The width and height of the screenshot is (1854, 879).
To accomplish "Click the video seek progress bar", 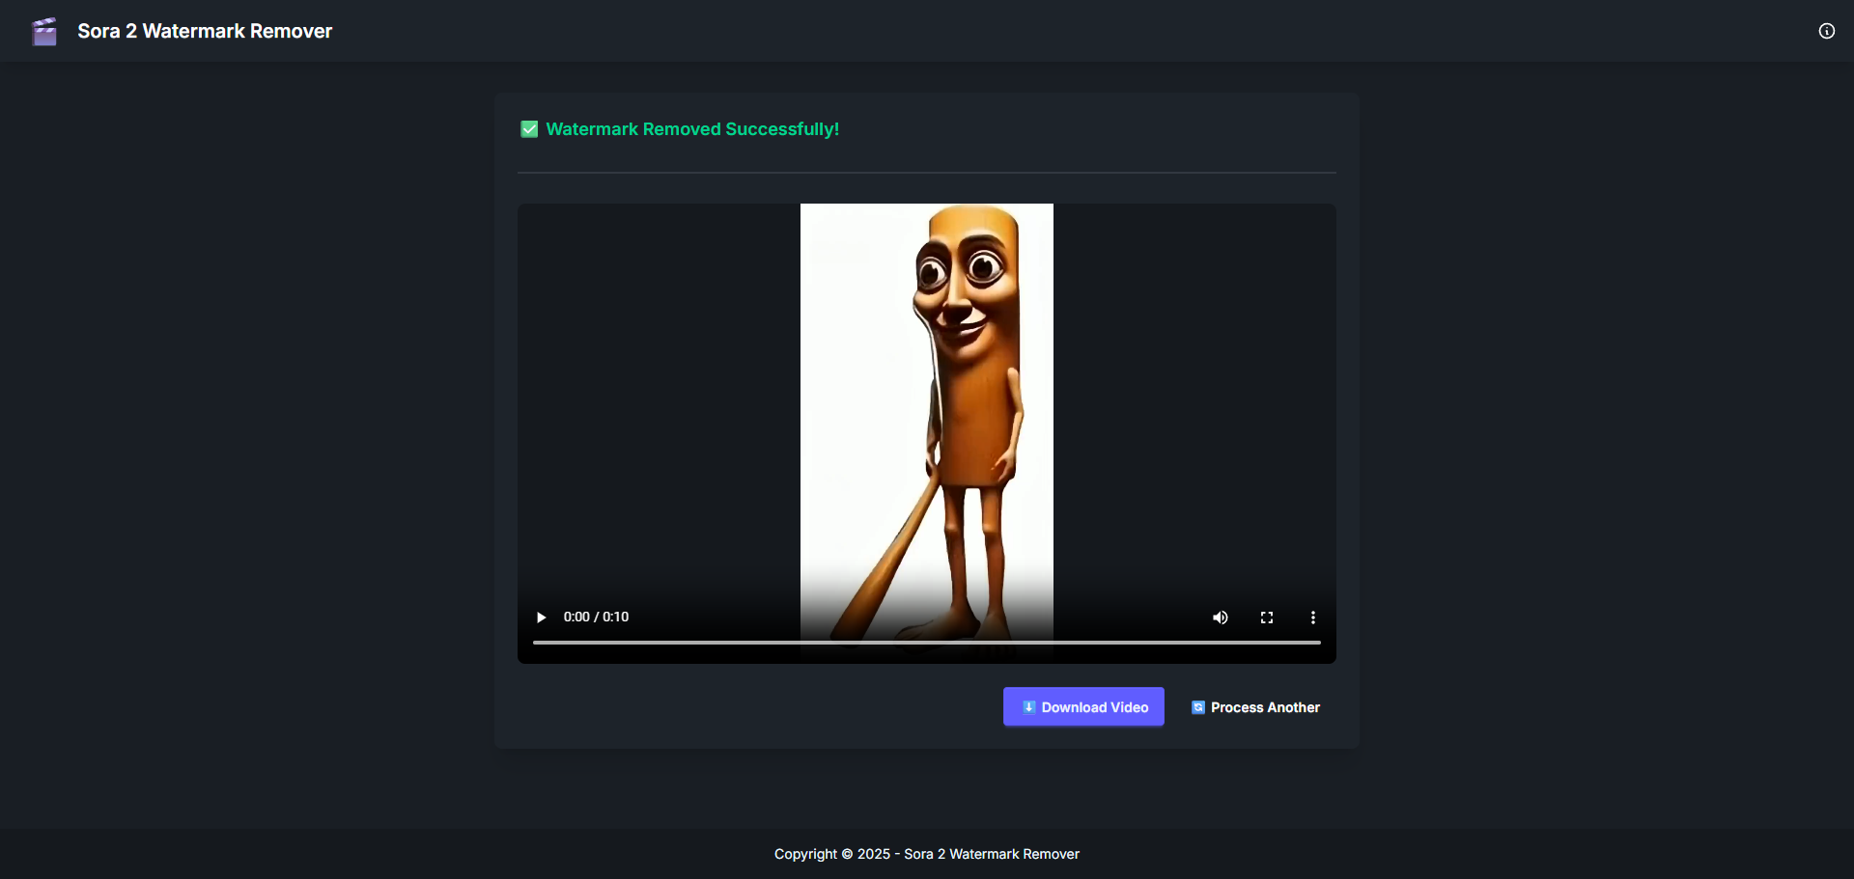I will click(926, 643).
